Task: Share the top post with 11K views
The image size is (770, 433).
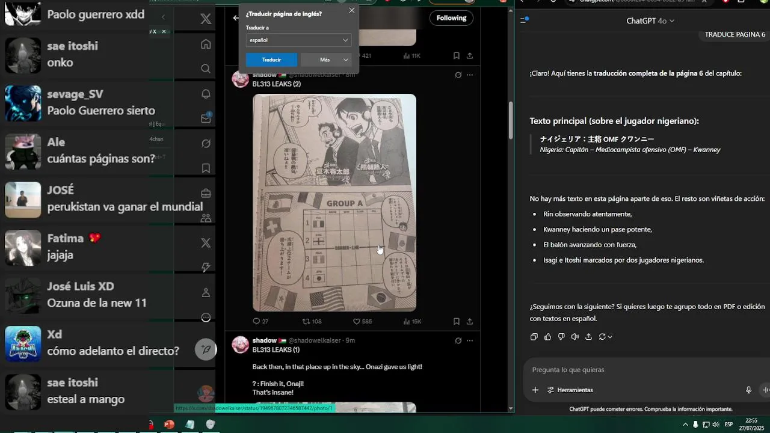Action: (470, 55)
